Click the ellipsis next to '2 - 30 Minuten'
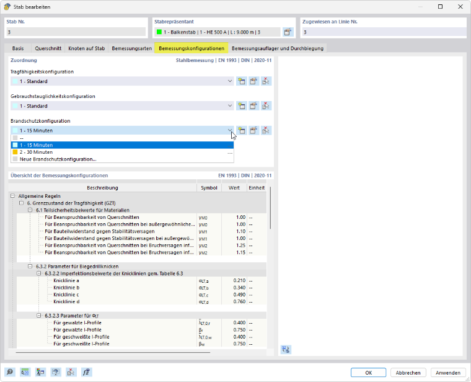 tap(230, 153)
